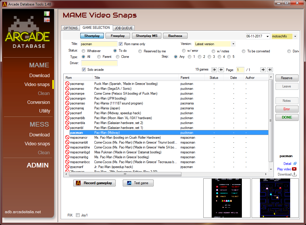Click the to-do icon beside pacmaniaj

[x=67, y=108]
